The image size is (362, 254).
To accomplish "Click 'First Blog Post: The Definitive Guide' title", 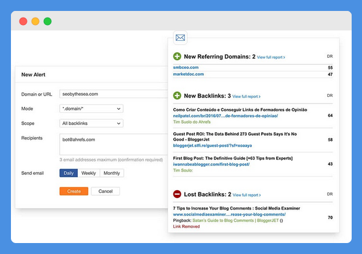I will pos(233,158).
